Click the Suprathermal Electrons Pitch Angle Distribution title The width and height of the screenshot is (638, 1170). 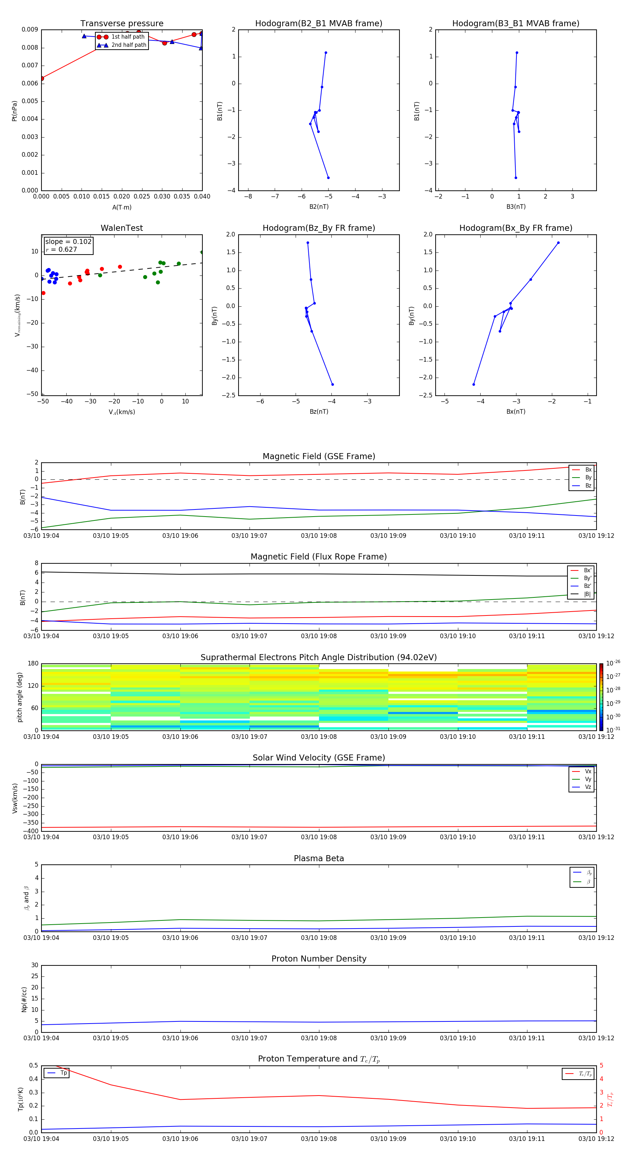(x=319, y=658)
